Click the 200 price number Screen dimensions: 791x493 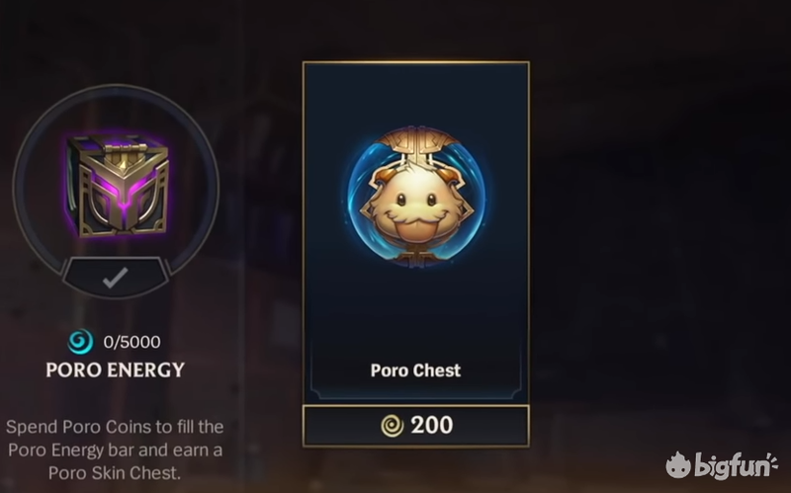tap(432, 426)
